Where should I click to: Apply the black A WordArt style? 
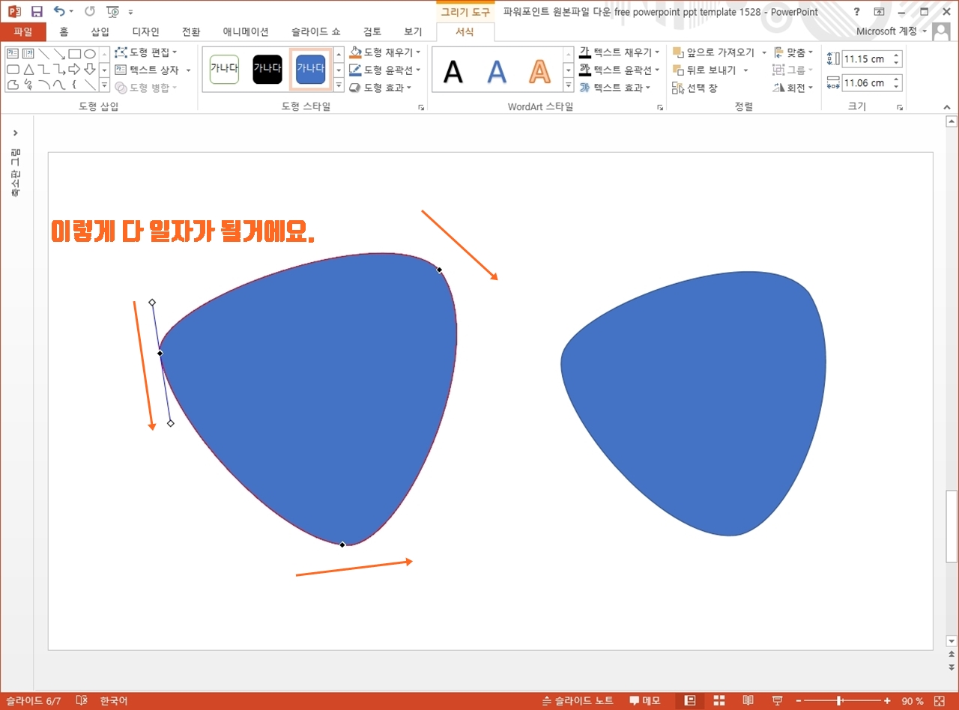[x=453, y=71]
